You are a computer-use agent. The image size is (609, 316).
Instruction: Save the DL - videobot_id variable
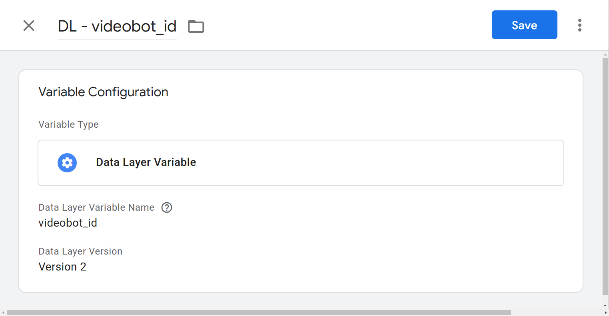(524, 25)
